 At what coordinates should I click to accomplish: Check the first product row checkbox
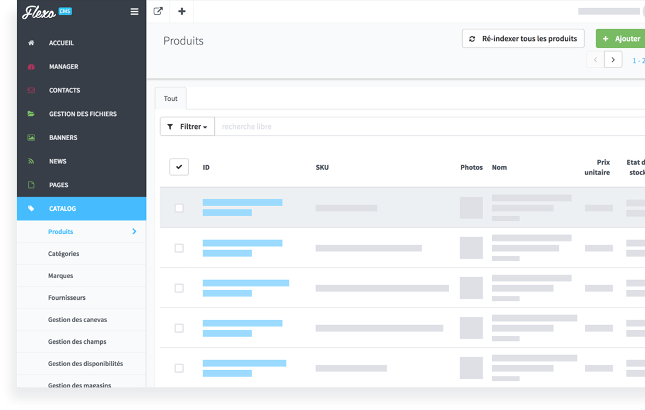point(179,208)
